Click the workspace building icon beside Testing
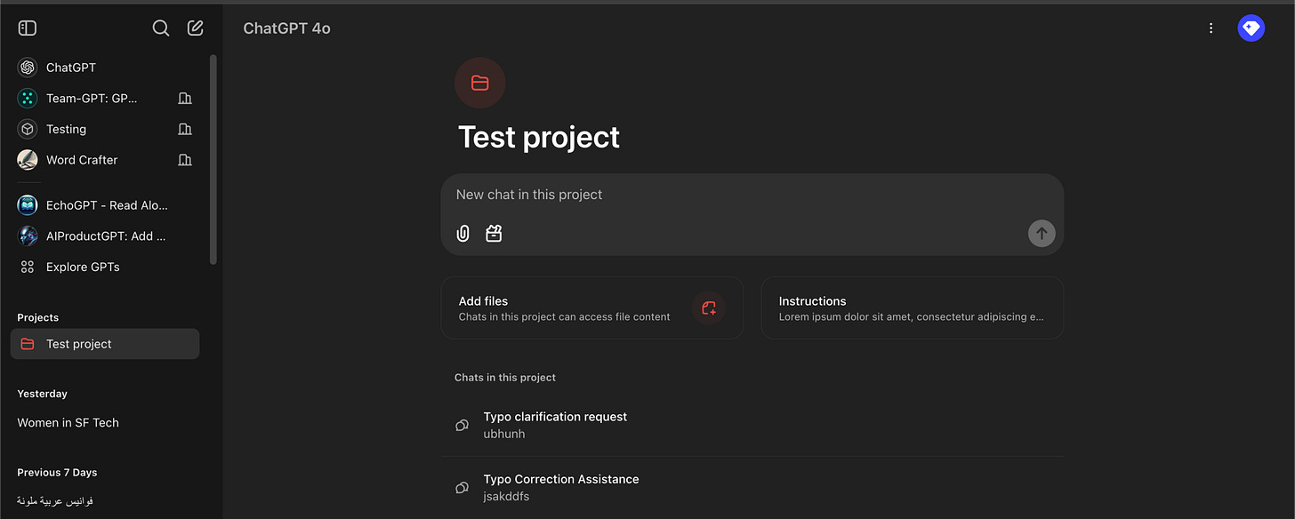 click(185, 129)
